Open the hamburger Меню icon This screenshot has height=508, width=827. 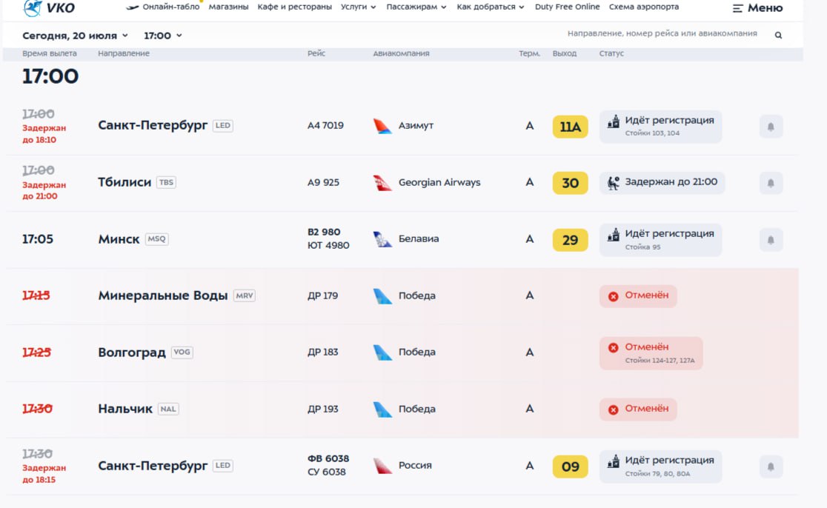click(x=737, y=8)
